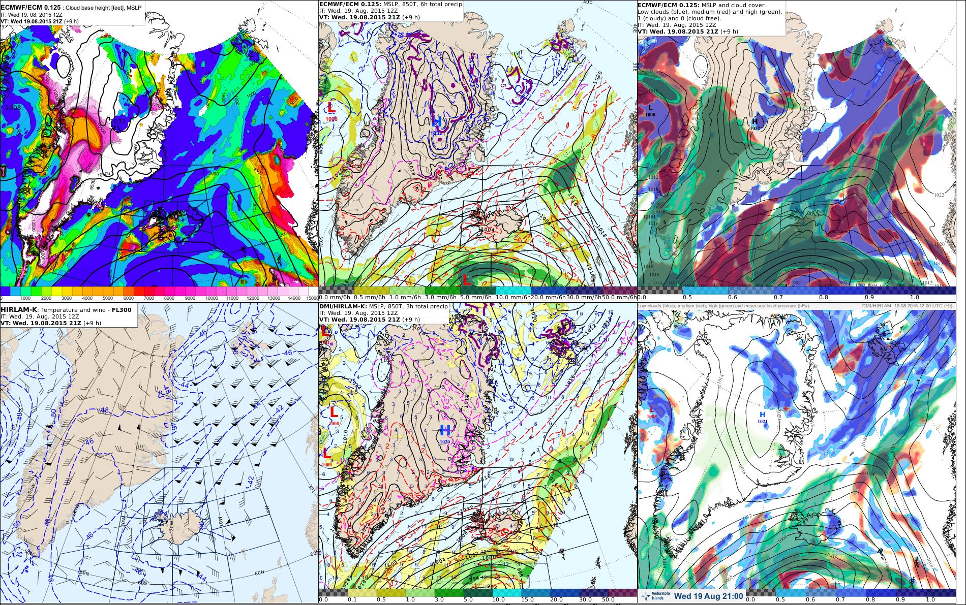Click the '10000' value in the cloud base height legend
966x605 pixels.
pyautogui.click(x=211, y=298)
